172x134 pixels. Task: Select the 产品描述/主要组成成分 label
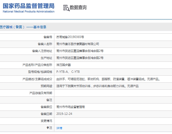[37, 79]
